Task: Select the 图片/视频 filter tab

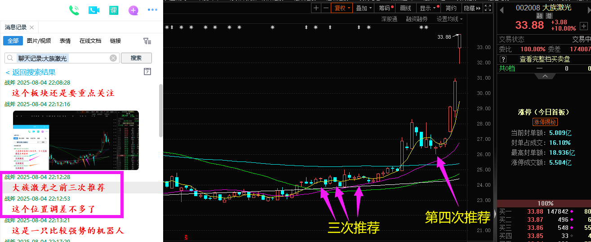Action: pyautogui.click(x=39, y=41)
